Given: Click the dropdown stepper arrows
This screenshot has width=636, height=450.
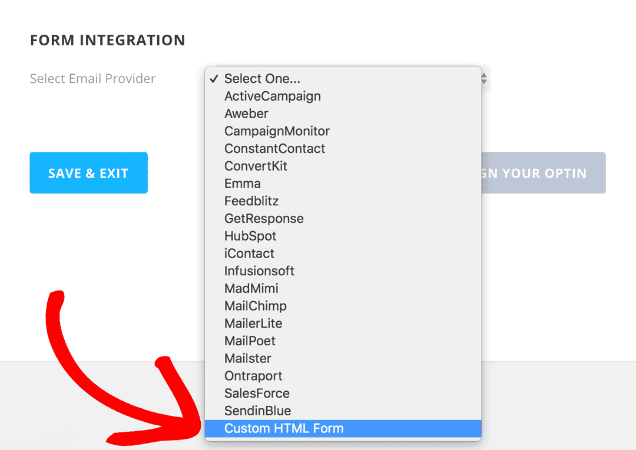Looking at the screenshot, I should tap(483, 78).
